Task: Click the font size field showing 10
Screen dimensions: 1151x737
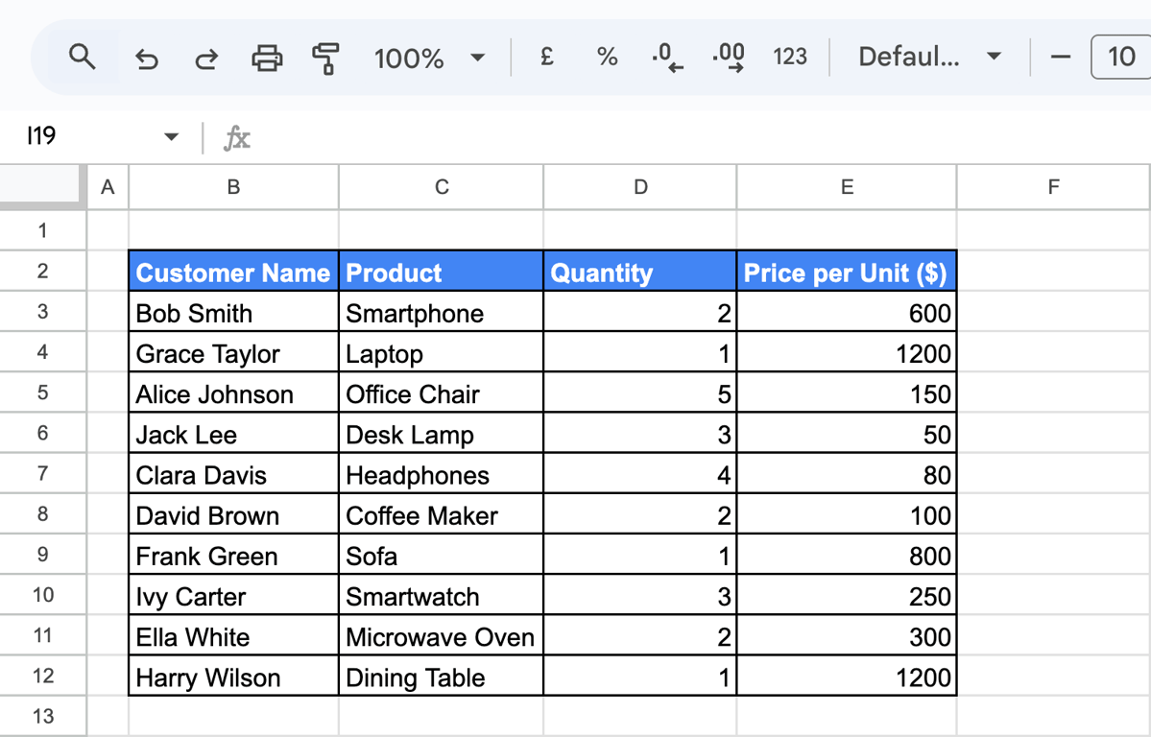Action: tap(1121, 57)
